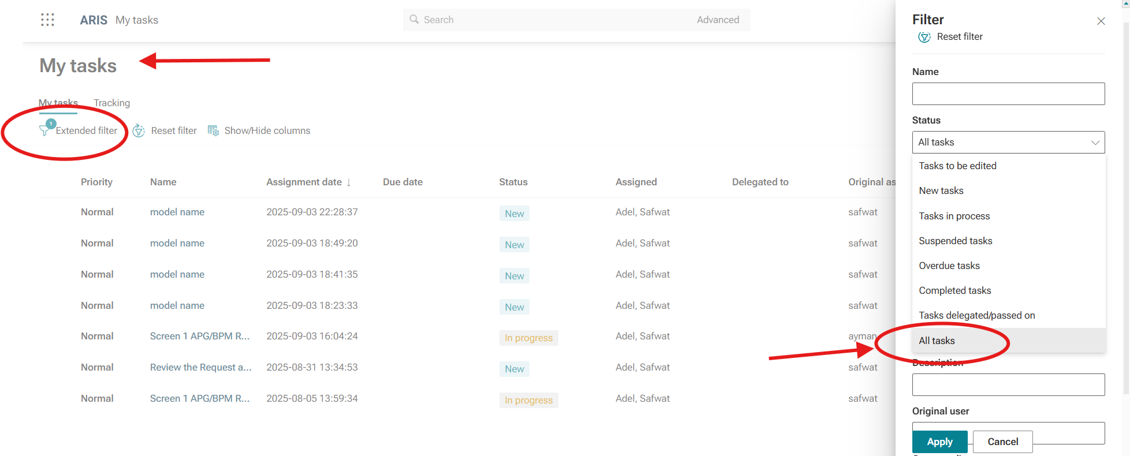Open Advanced search option
The image size is (1130, 456).
point(717,20)
